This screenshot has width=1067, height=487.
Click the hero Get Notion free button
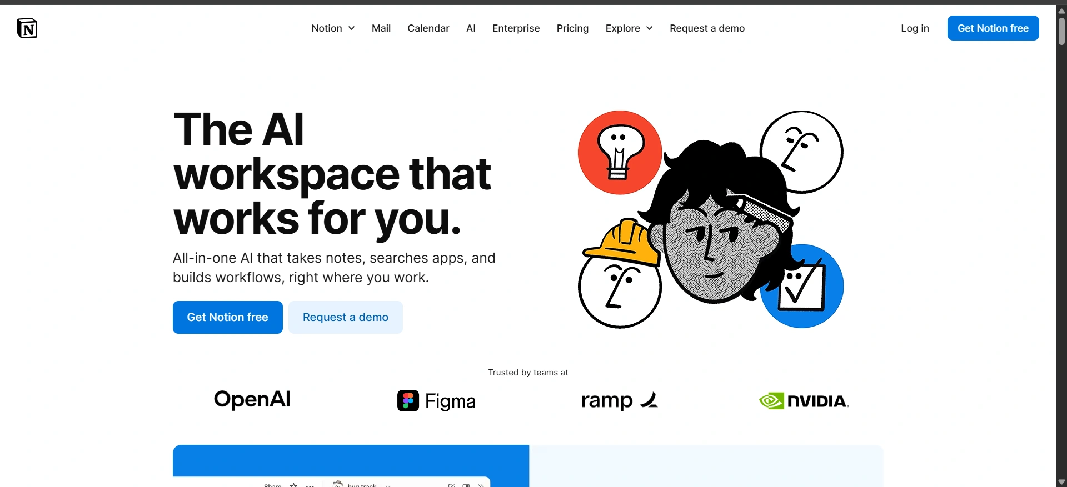pos(228,317)
